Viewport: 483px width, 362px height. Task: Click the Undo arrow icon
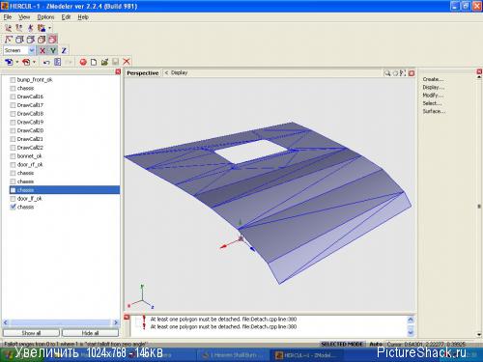[46, 62]
